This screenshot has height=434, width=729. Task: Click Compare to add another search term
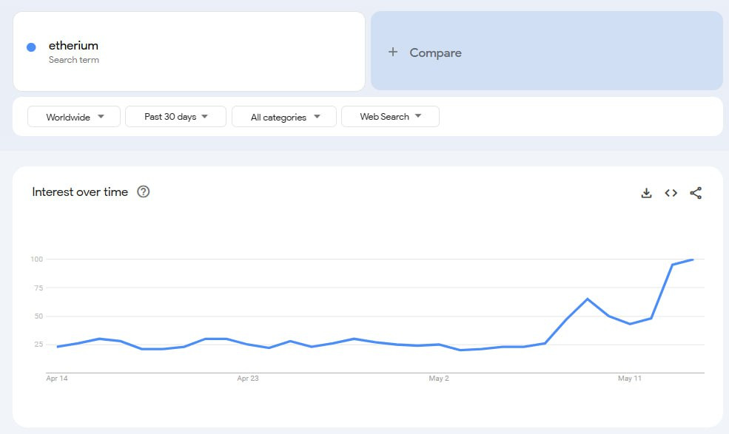tap(435, 52)
